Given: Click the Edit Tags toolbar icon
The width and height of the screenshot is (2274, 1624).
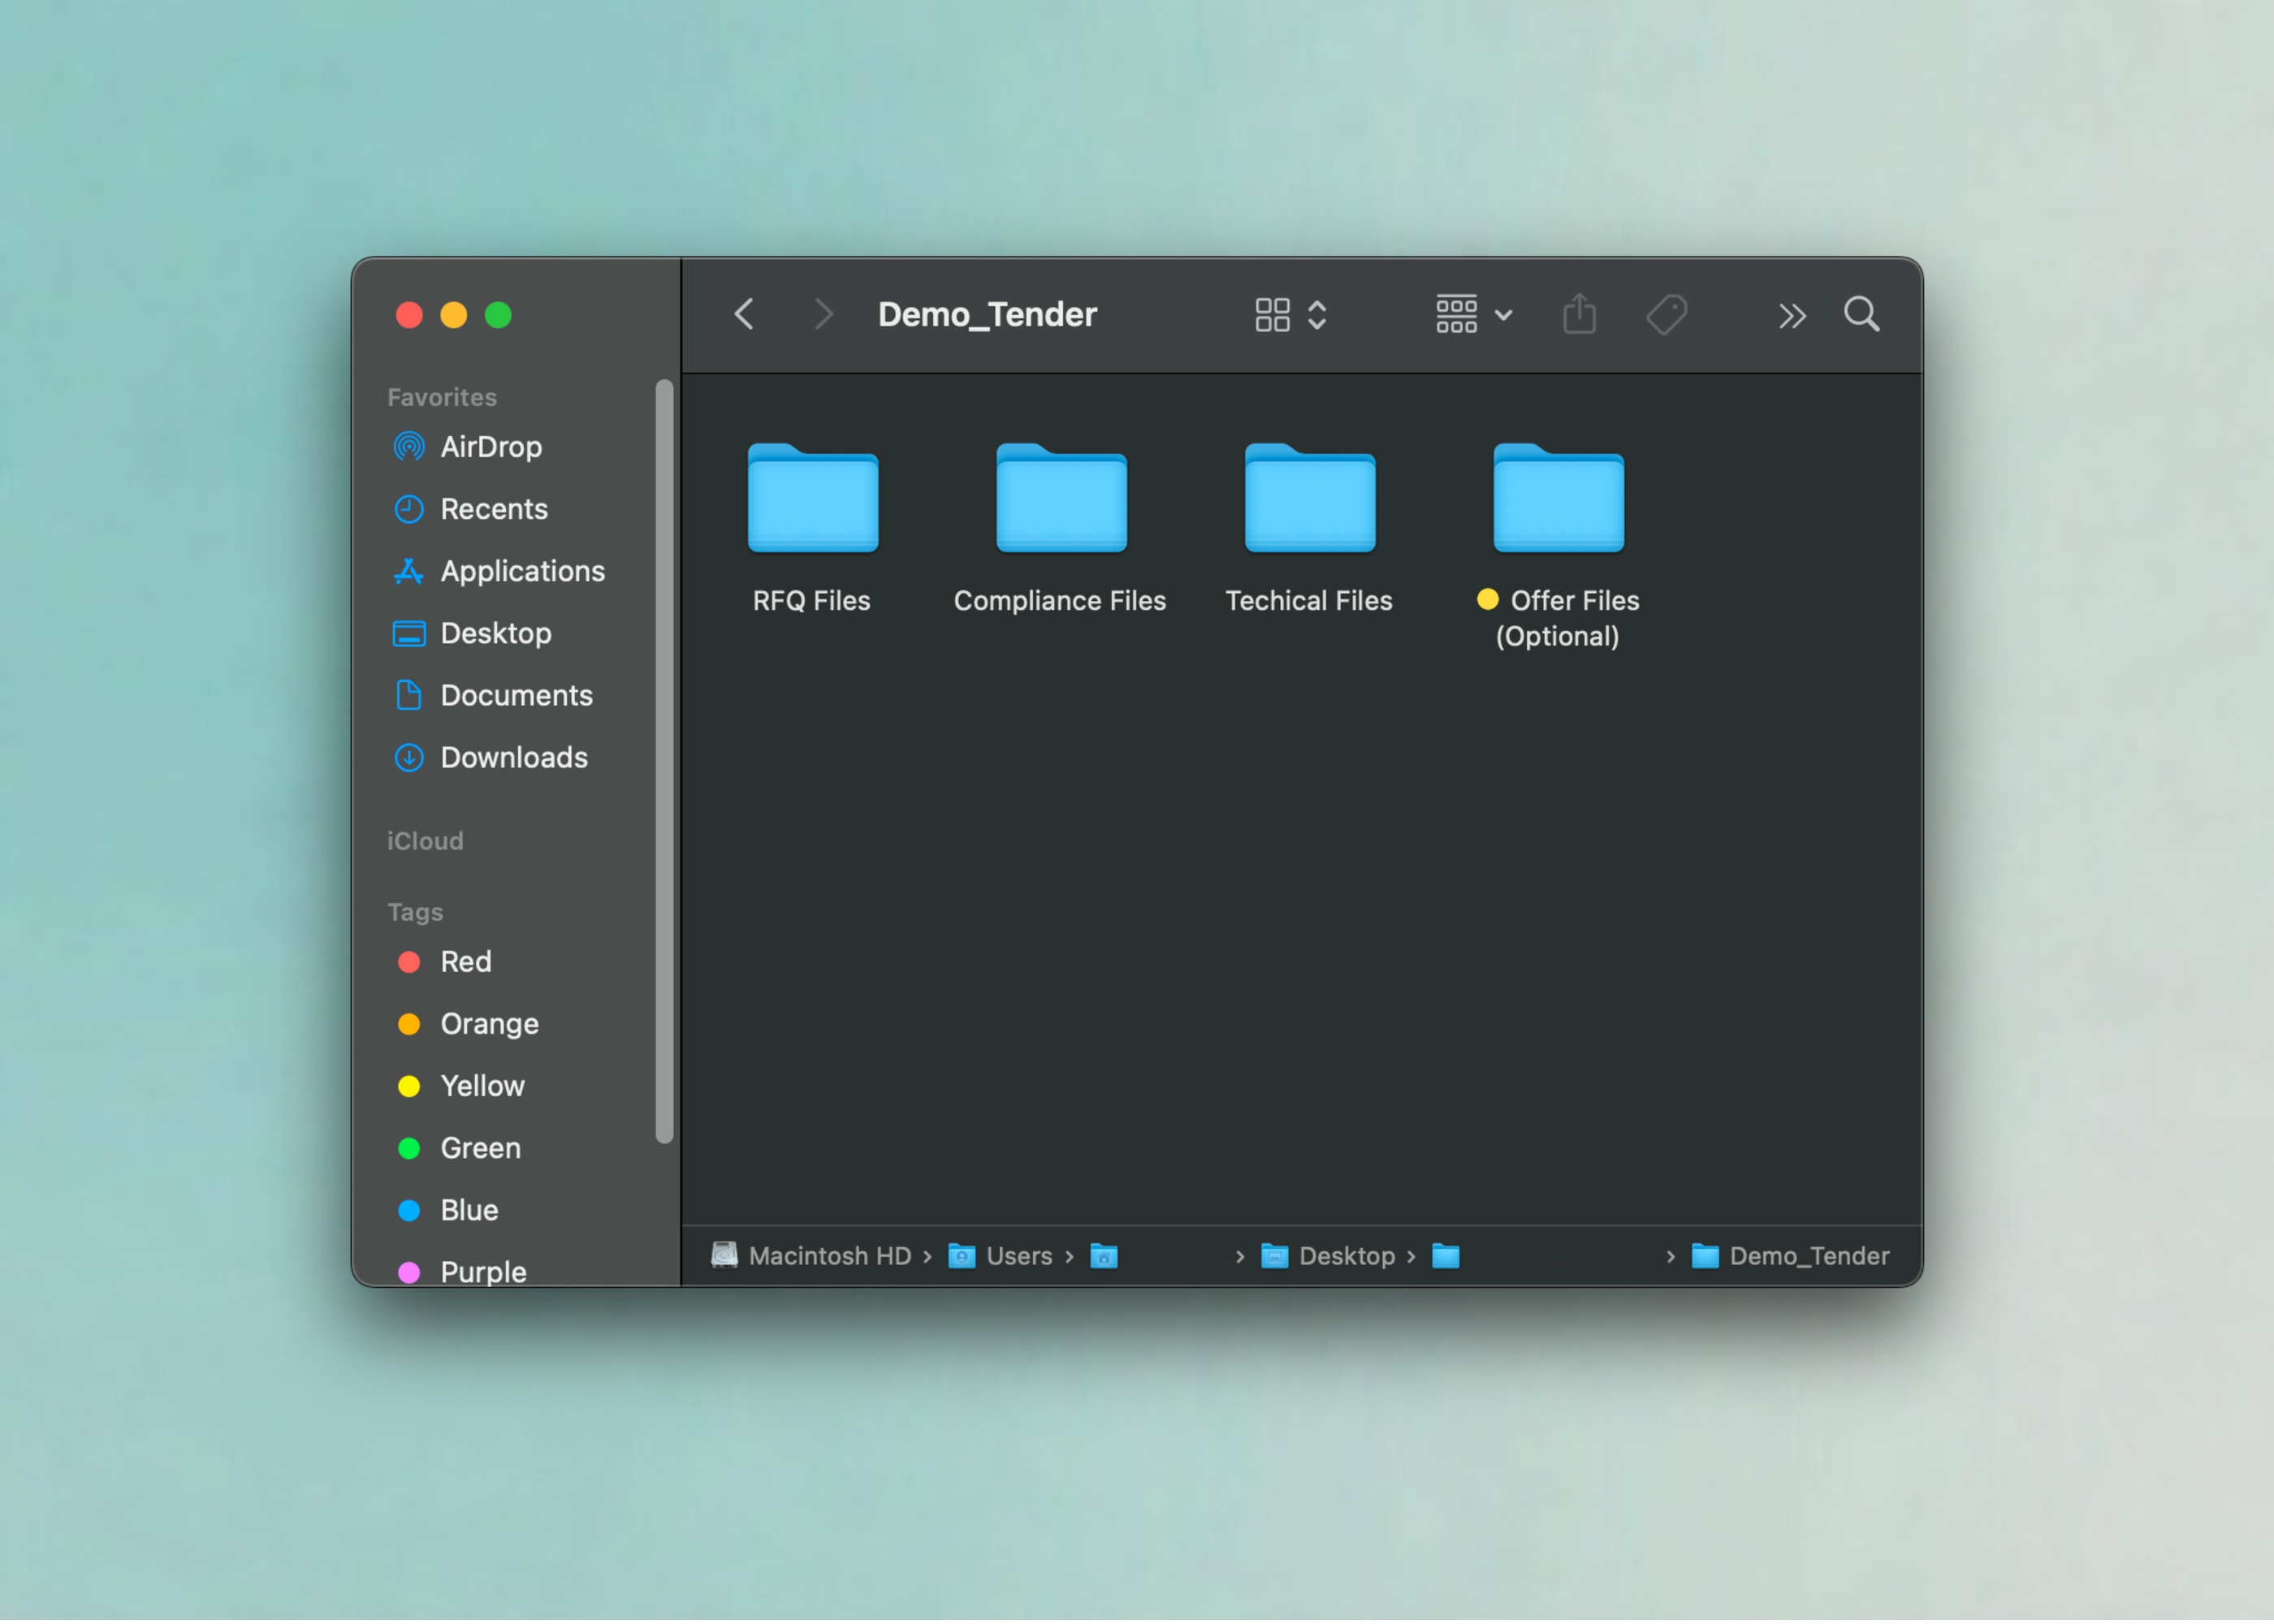Looking at the screenshot, I should point(1666,315).
